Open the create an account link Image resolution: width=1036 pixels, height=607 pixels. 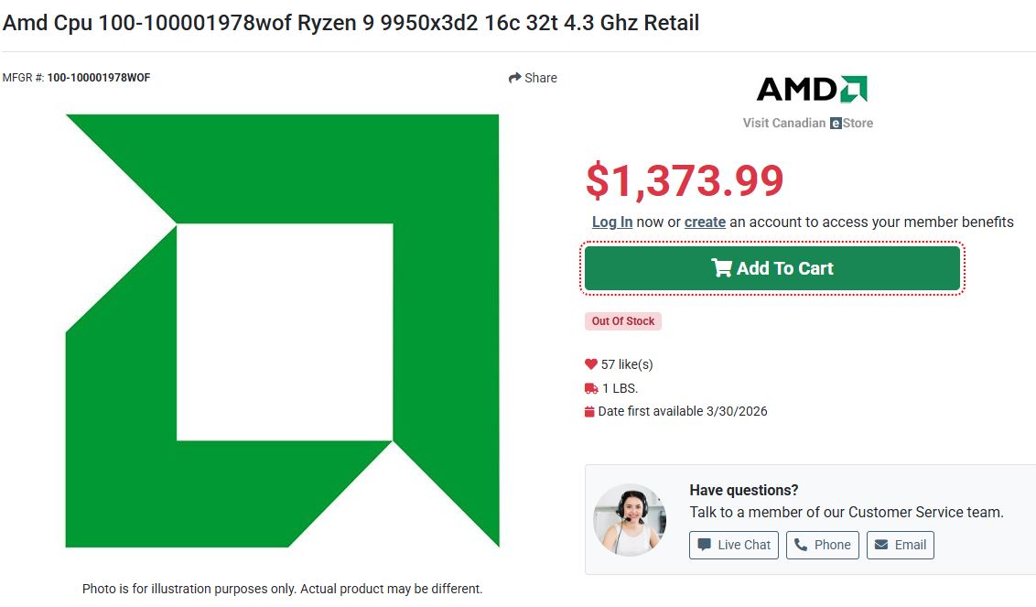(706, 222)
